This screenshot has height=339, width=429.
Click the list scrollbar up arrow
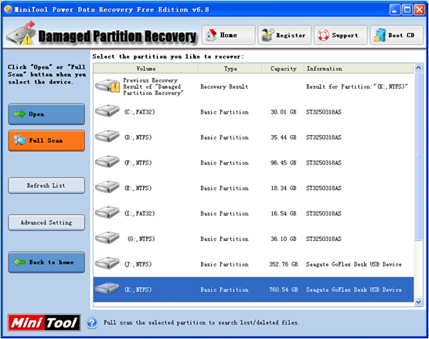pos(418,67)
